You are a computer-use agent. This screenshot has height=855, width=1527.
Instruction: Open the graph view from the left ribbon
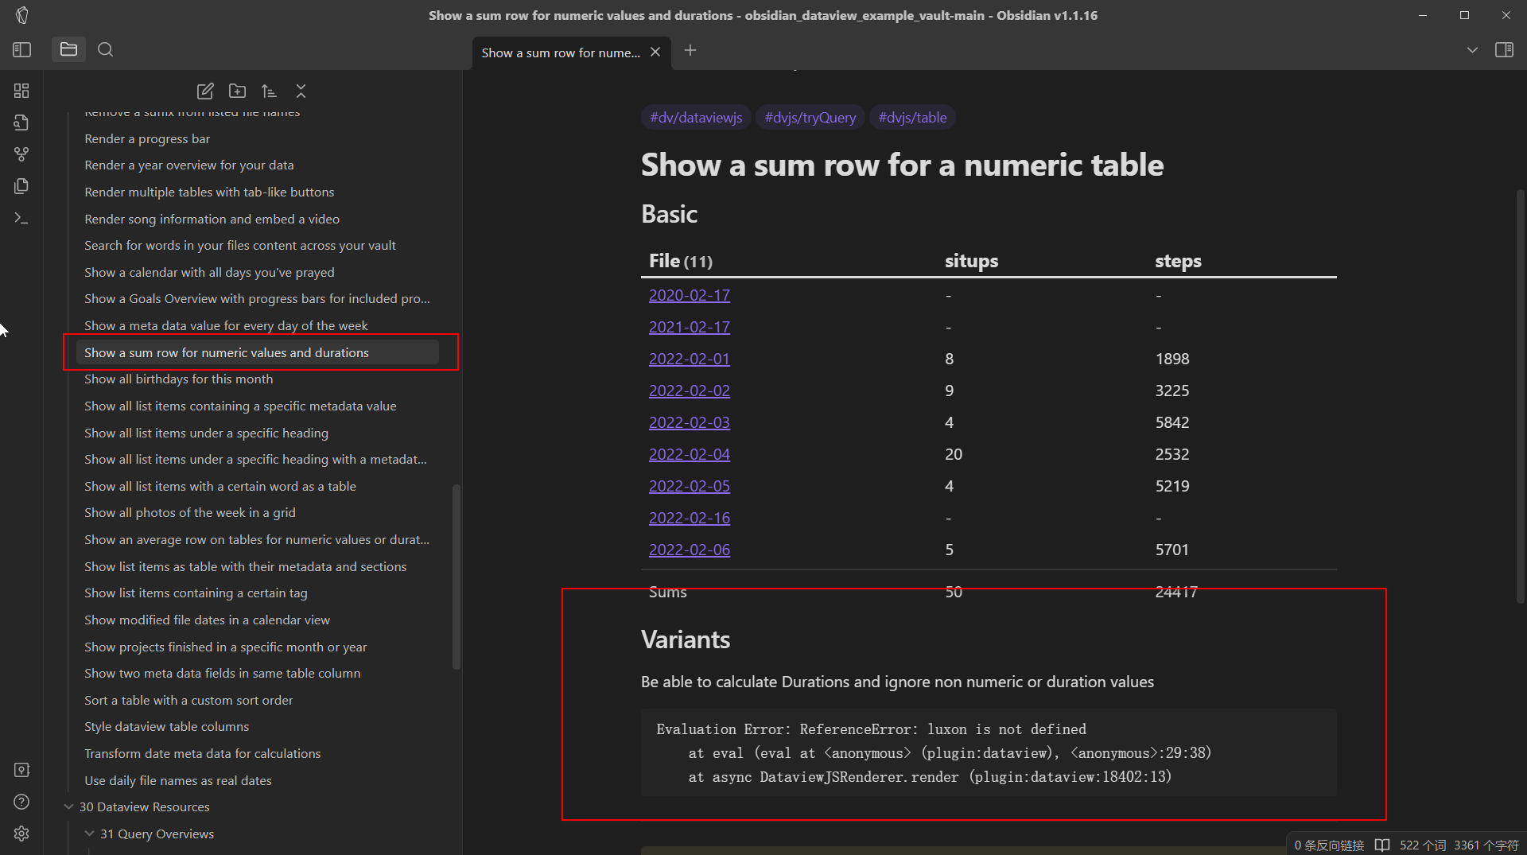21,154
